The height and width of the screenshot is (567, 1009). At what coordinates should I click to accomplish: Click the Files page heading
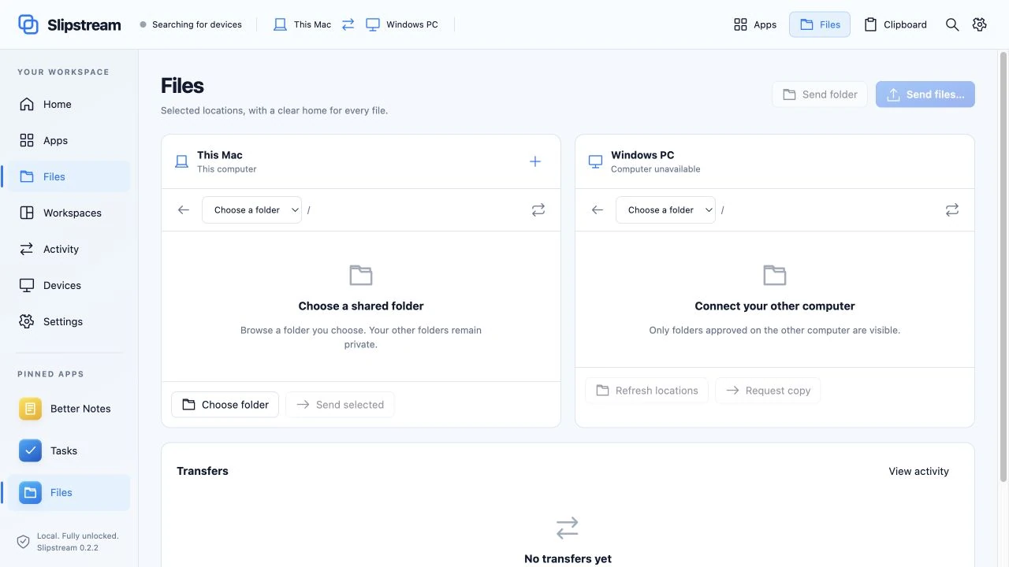coord(182,86)
